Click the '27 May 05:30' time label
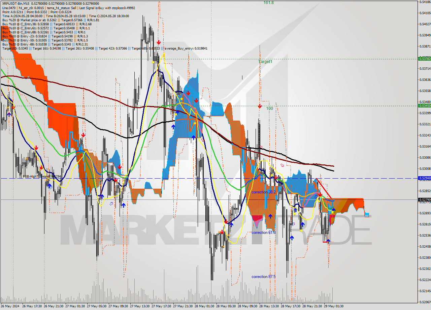431x310 pixels. click(x=97, y=306)
